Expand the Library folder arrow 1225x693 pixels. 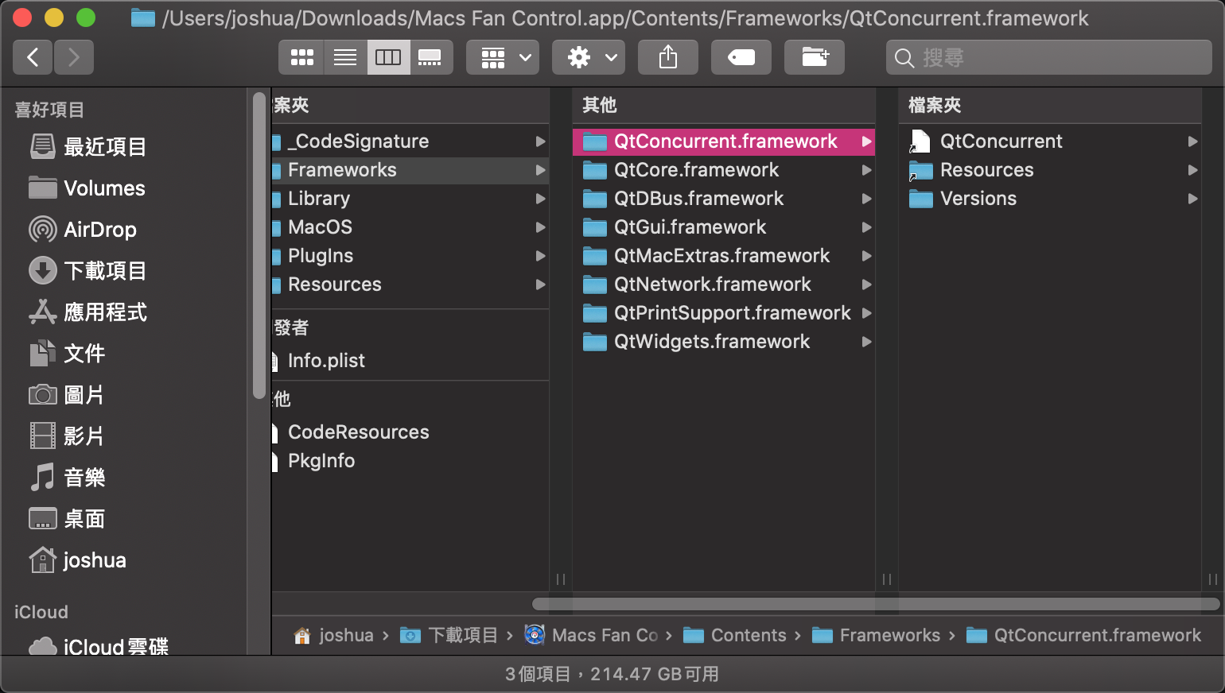click(x=540, y=199)
